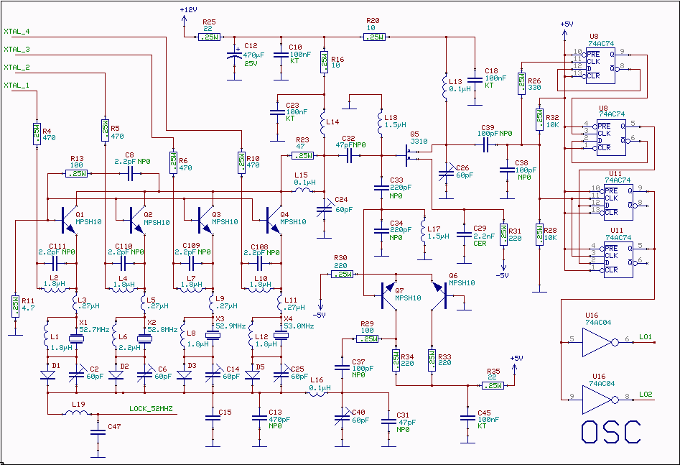Click the Q7 MPSH10 transistor

(x=389, y=295)
